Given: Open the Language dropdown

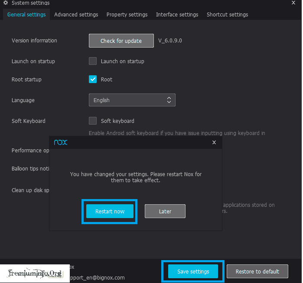Looking at the screenshot, I should [132, 100].
